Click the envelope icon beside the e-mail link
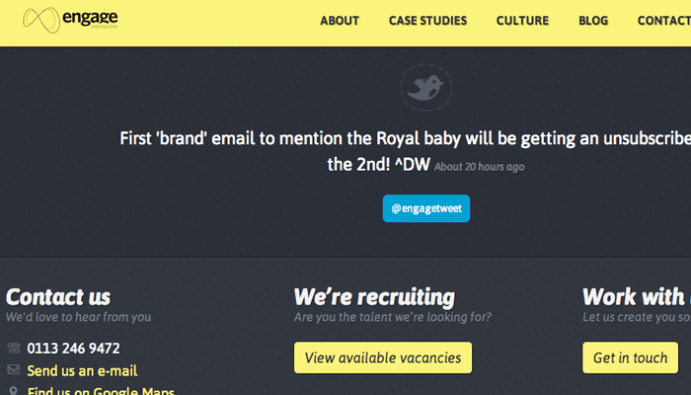The width and height of the screenshot is (691, 395). tap(14, 370)
